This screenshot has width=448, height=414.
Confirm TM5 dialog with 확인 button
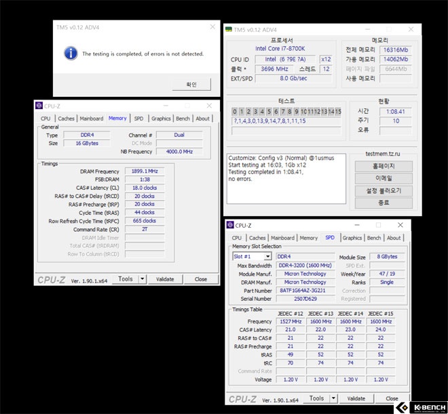point(191,85)
